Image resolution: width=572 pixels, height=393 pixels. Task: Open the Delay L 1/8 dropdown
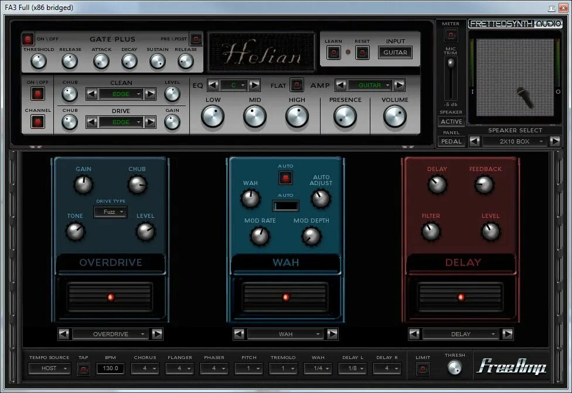tap(352, 368)
